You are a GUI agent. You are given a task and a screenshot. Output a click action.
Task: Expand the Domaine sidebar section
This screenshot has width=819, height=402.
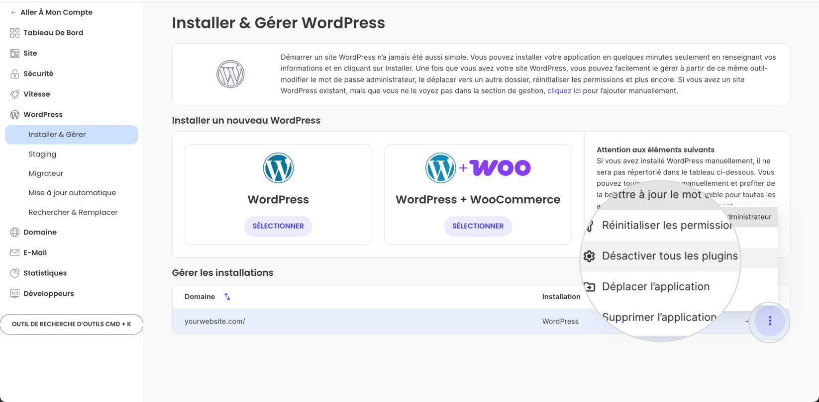point(40,232)
